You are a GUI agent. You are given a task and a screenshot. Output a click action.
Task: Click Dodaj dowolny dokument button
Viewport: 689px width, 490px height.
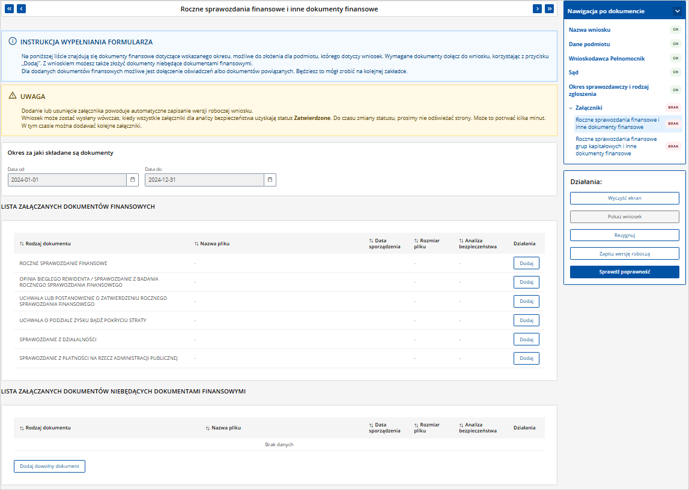49,467
